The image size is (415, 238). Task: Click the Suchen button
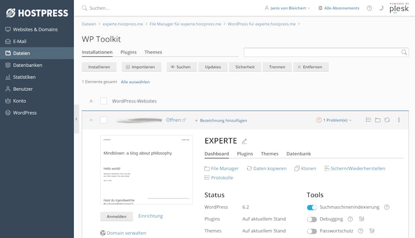click(x=182, y=67)
